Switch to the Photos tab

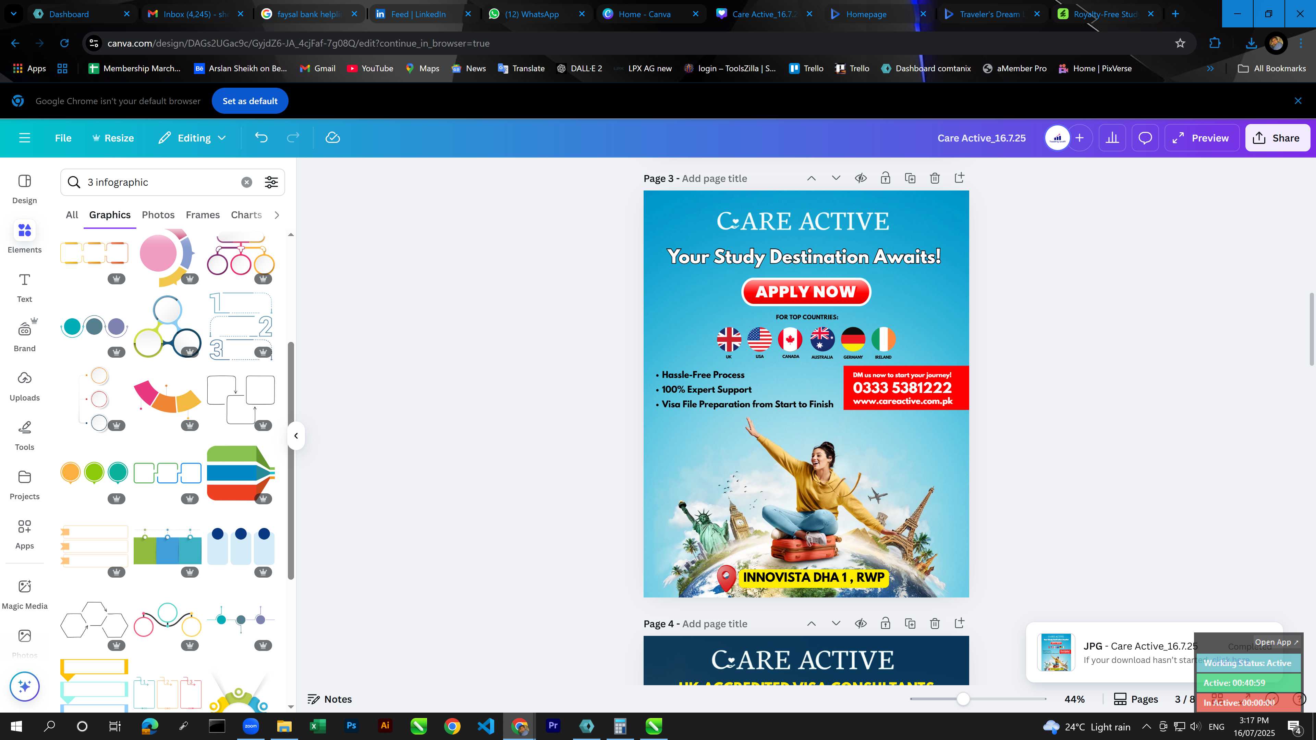(158, 215)
